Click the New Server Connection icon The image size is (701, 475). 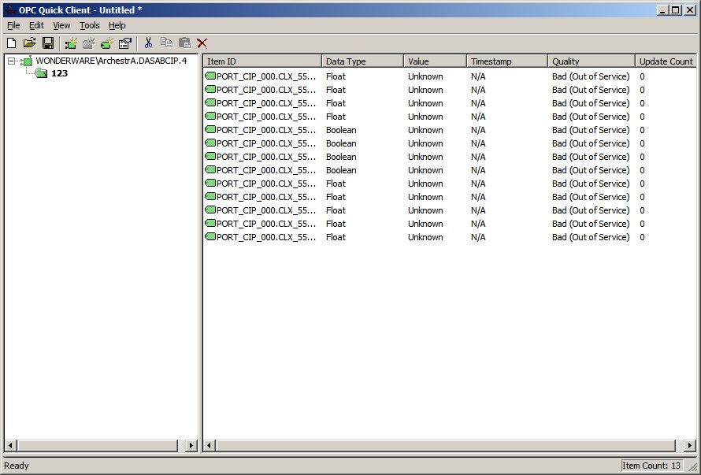[71, 43]
